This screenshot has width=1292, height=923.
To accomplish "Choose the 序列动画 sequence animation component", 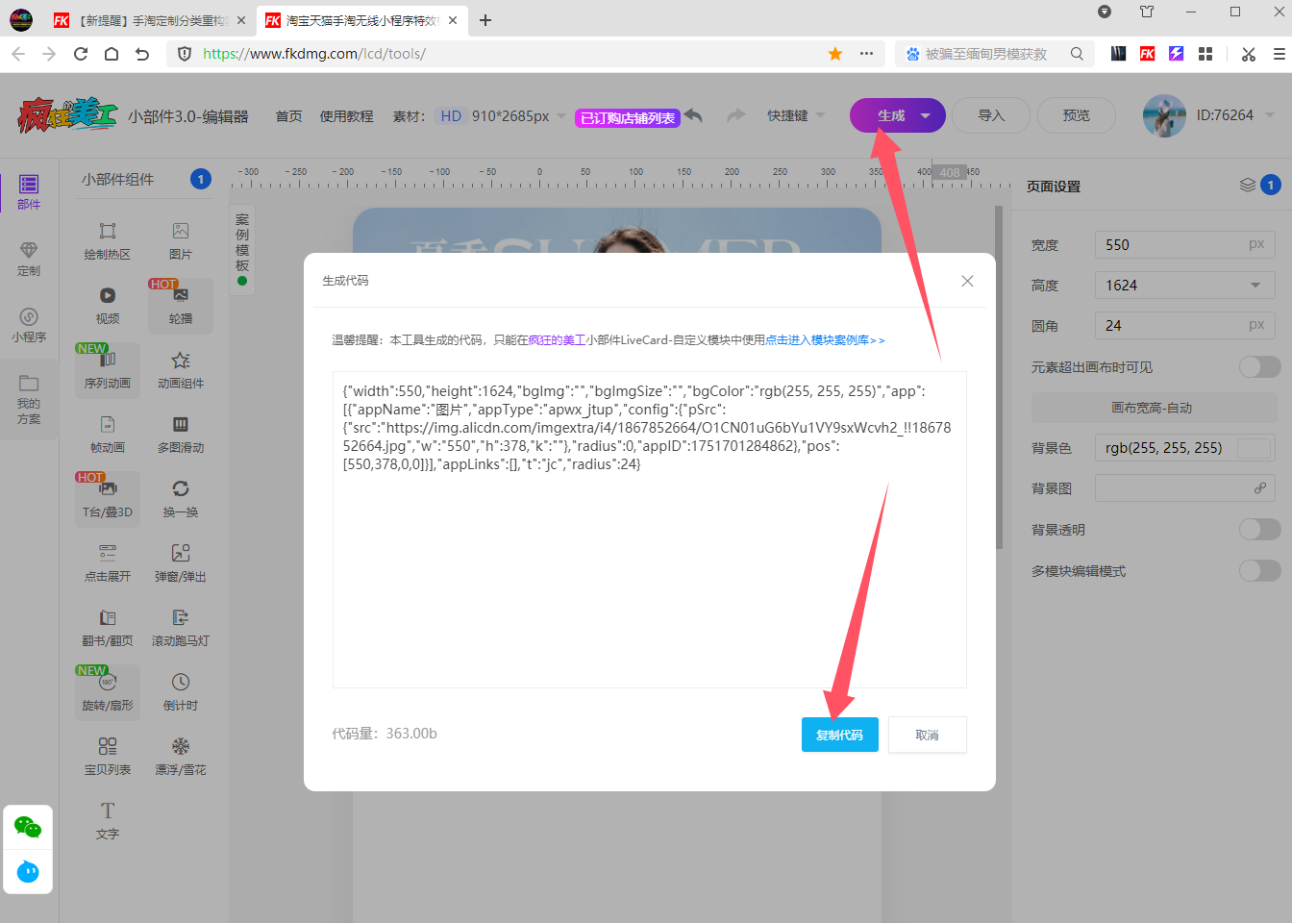I will pyautogui.click(x=108, y=370).
